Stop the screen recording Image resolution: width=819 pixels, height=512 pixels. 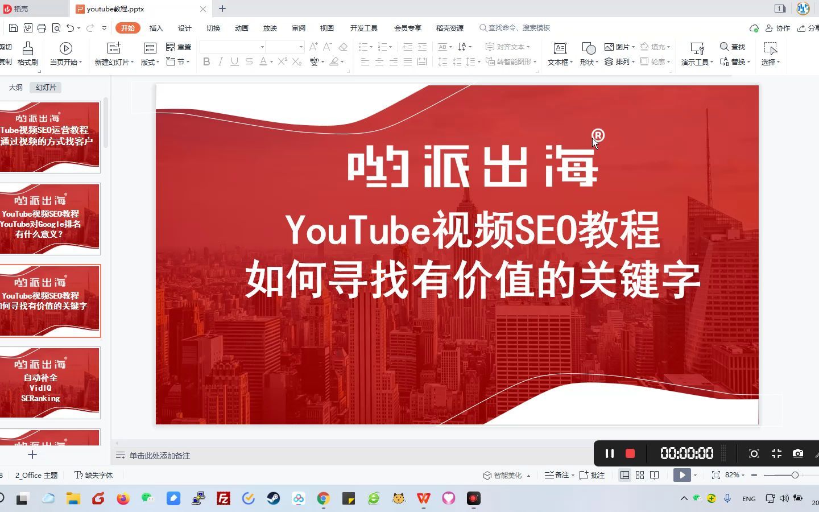click(x=630, y=453)
